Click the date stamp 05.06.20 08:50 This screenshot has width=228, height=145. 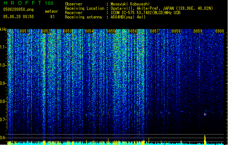[18, 17]
